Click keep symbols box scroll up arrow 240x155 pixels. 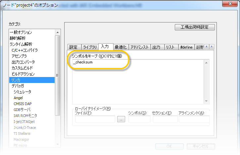(x=206, y=63)
